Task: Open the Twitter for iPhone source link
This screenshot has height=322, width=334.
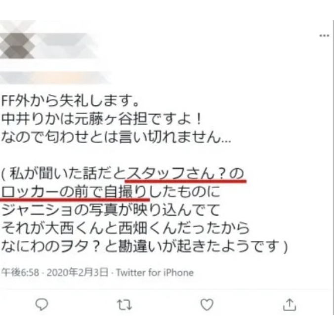Action: [x=155, y=273]
